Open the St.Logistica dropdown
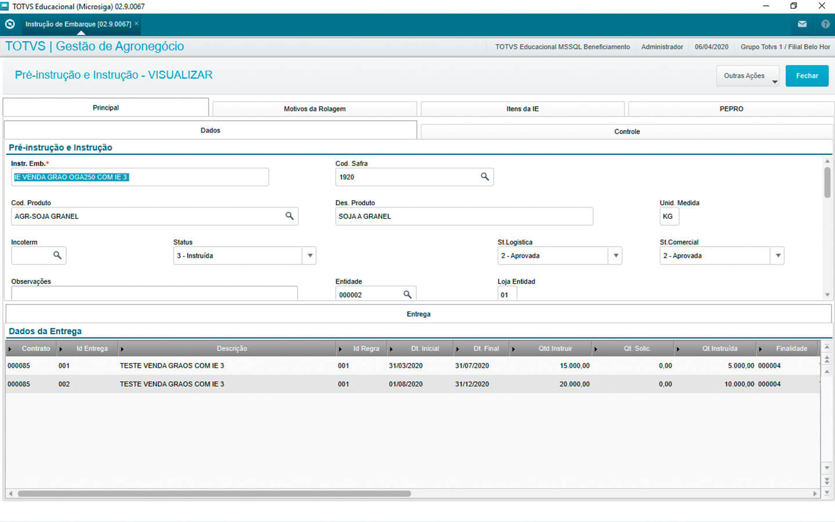This screenshot has height=522, width=835. [x=615, y=256]
